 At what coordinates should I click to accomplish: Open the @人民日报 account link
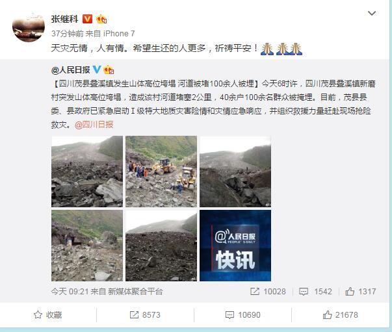[70, 70]
